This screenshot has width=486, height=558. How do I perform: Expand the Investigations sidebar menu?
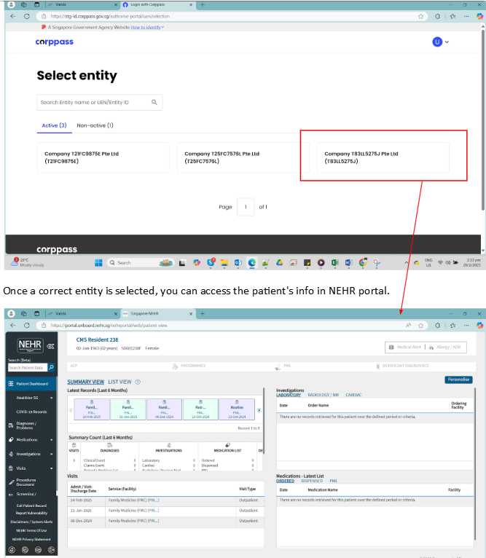point(31,454)
